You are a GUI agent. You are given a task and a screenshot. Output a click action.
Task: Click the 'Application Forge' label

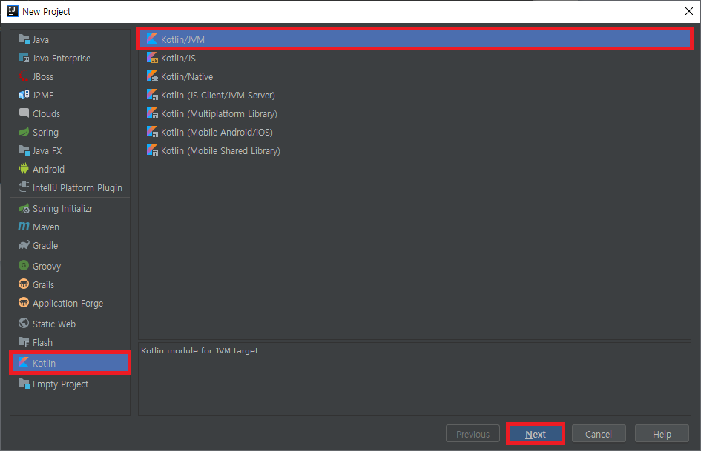tap(68, 303)
